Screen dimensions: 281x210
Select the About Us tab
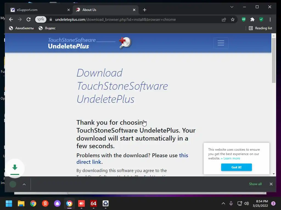click(x=106, y=10)
